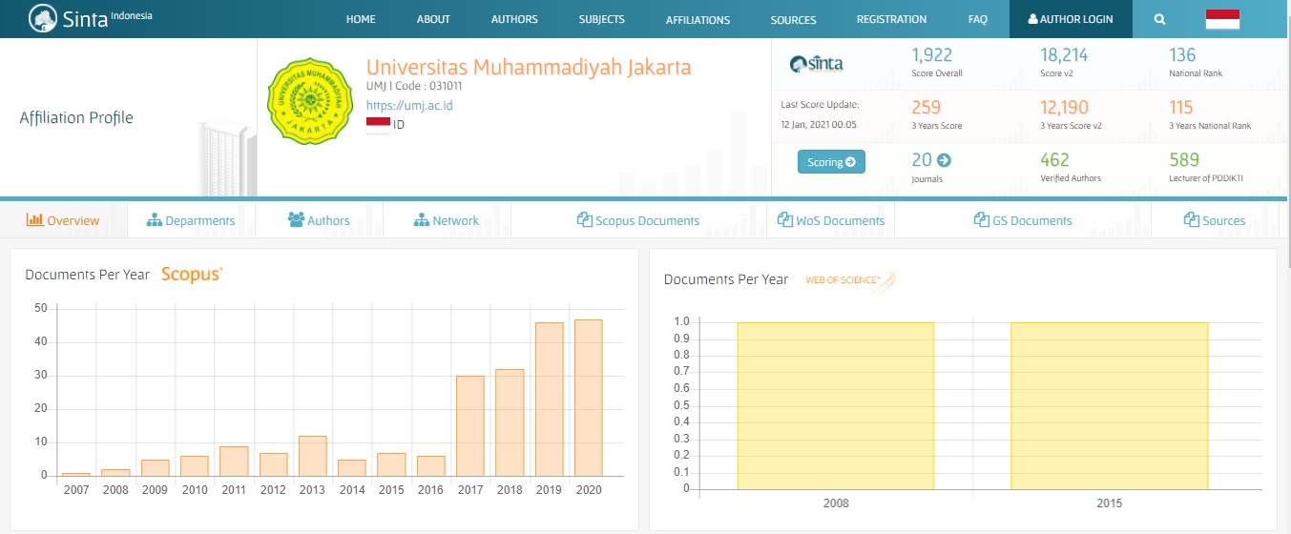
Task: Open the search magnifier icon
Action: pyautogui.click(x=1159, y=19)
